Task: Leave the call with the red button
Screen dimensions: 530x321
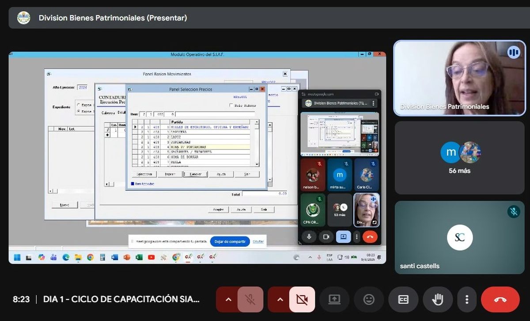Action: click(500, 300)
